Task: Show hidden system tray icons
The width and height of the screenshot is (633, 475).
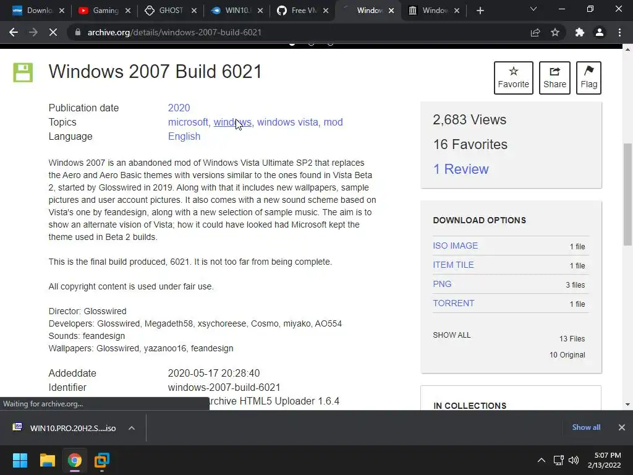Action: click(542, 460)
